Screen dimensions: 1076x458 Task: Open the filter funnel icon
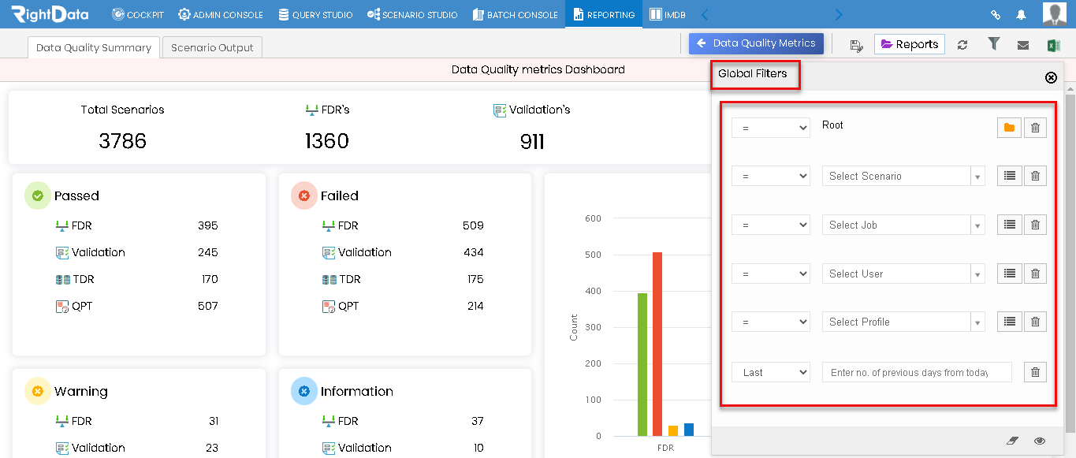[x=994, y=44]
